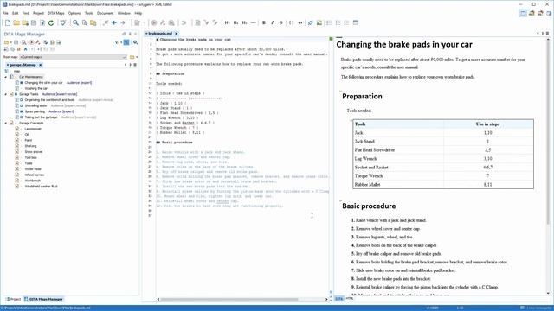Switch preview to the DITA tab

338,299
